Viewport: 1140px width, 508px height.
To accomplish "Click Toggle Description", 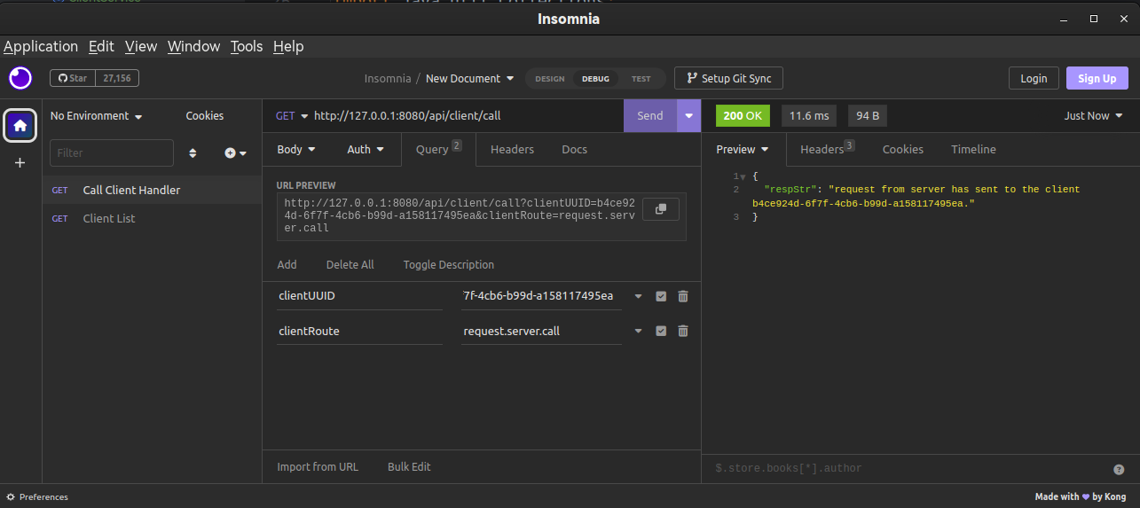I will [448, 265].
